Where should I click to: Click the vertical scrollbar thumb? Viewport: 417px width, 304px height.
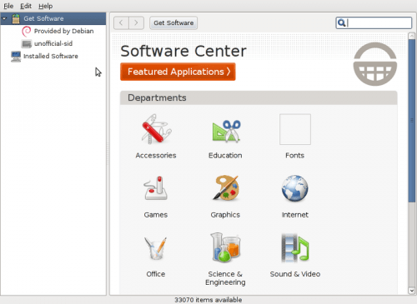tap(412, 121)
